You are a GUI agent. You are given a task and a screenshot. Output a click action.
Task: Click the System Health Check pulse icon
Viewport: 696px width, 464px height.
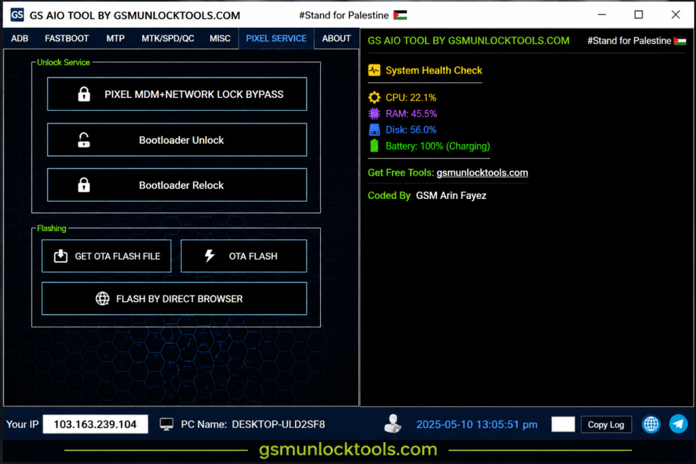pyautogui.click(x=375, y=70)
